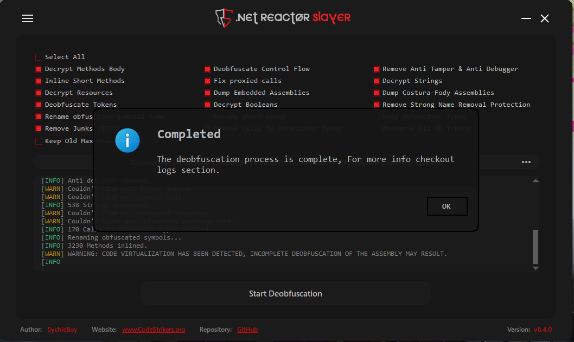This screenshot has height=342, width=574.
Task: Enable the Select All checkbox
Action: tap(39, 56)
